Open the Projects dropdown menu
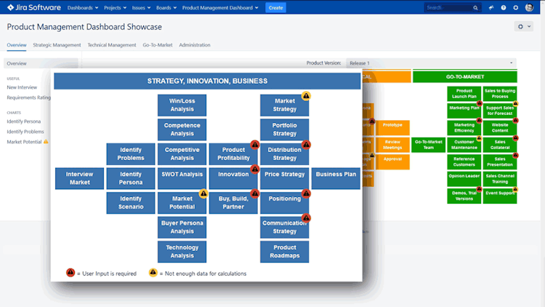This screenshot has width=545, height=307. coord(115,8)
